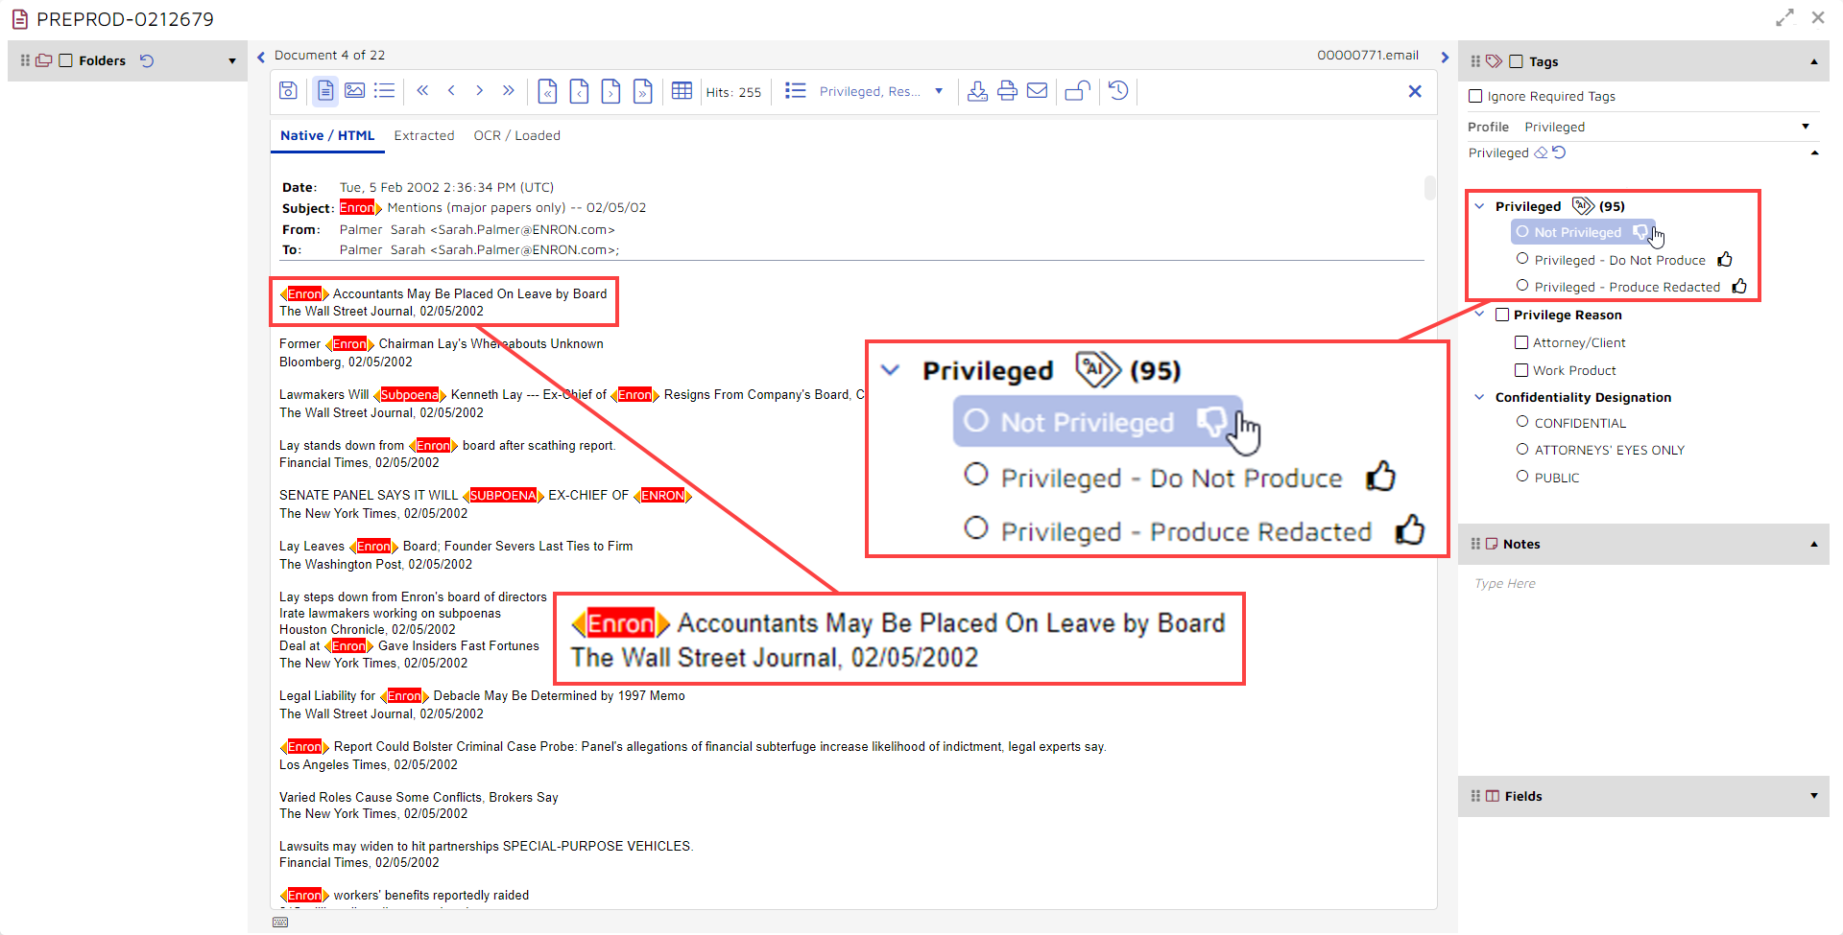The height and width of the screenshot is (935, 1843).
Task: Open the list view icon in toolbar
Action: pyautogui.click(x=384, y=91)
